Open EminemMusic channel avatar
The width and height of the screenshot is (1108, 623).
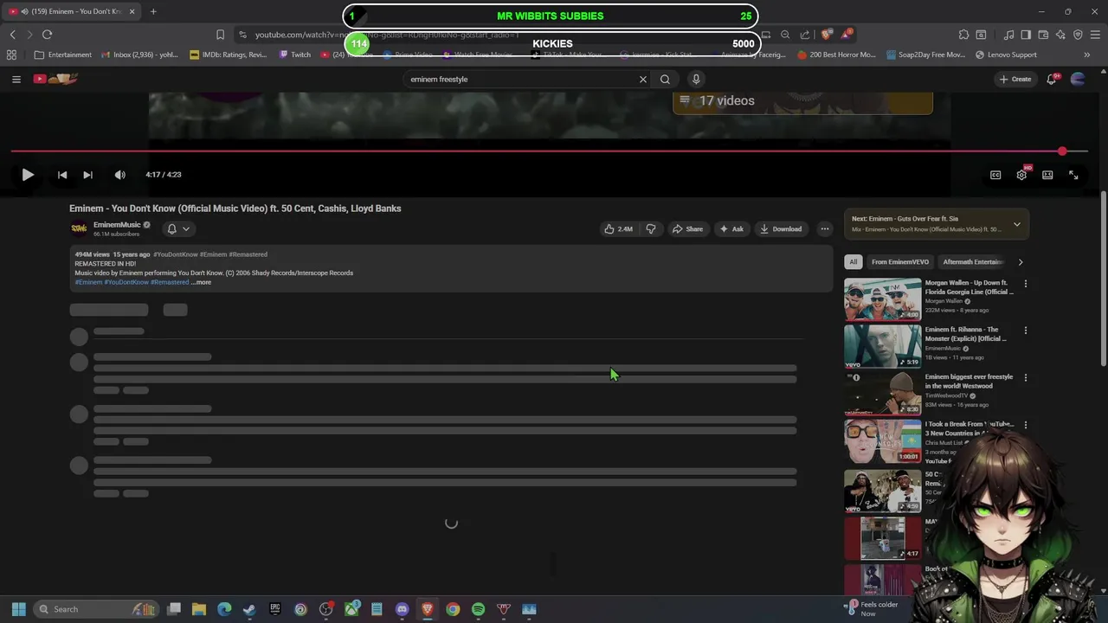[x=79, y=228]
